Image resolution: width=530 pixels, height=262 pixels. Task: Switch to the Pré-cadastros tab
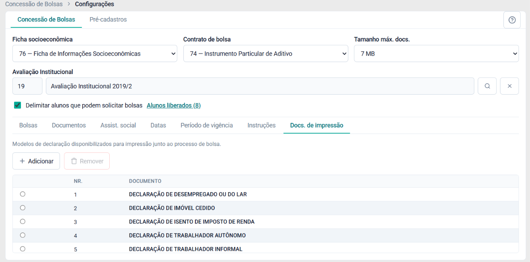point(108,19)
